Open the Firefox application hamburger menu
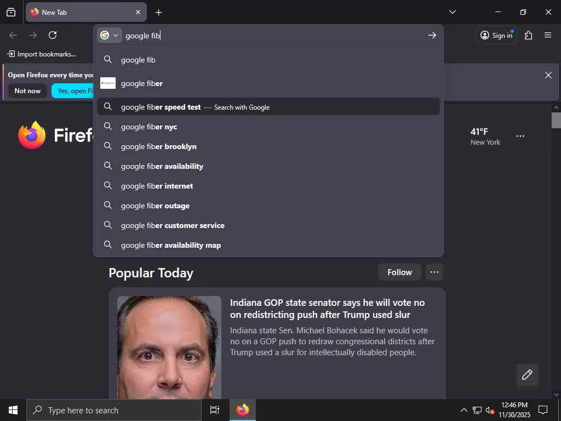 [x=548, y=35]
